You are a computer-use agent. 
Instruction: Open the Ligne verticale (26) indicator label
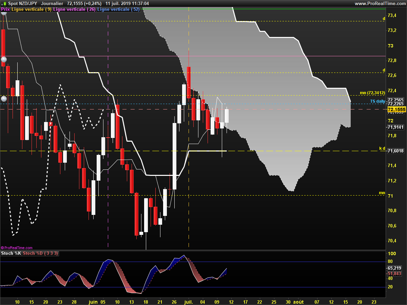(x=75, y=9)
